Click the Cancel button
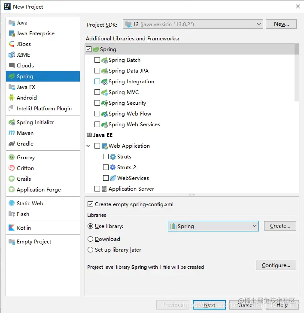Screen dimensions: 304x313 click(x=246, y=305)
